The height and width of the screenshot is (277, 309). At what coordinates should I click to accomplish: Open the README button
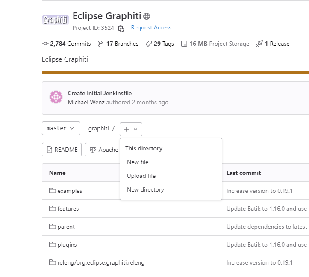[x=62, y=150]
